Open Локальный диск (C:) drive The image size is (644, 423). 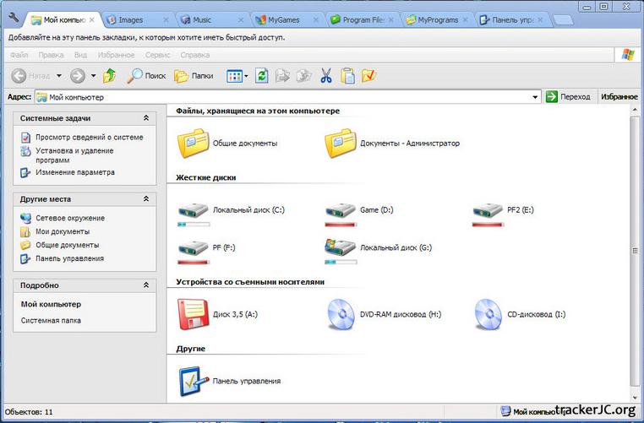tap(194, 210)
